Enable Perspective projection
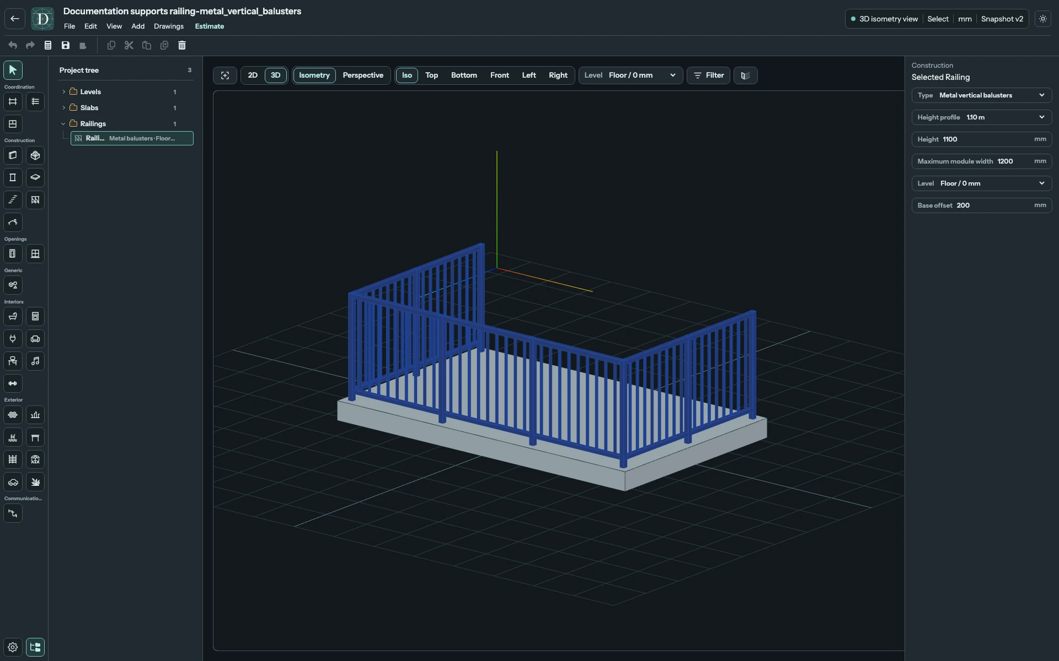 tap(363, 75)
